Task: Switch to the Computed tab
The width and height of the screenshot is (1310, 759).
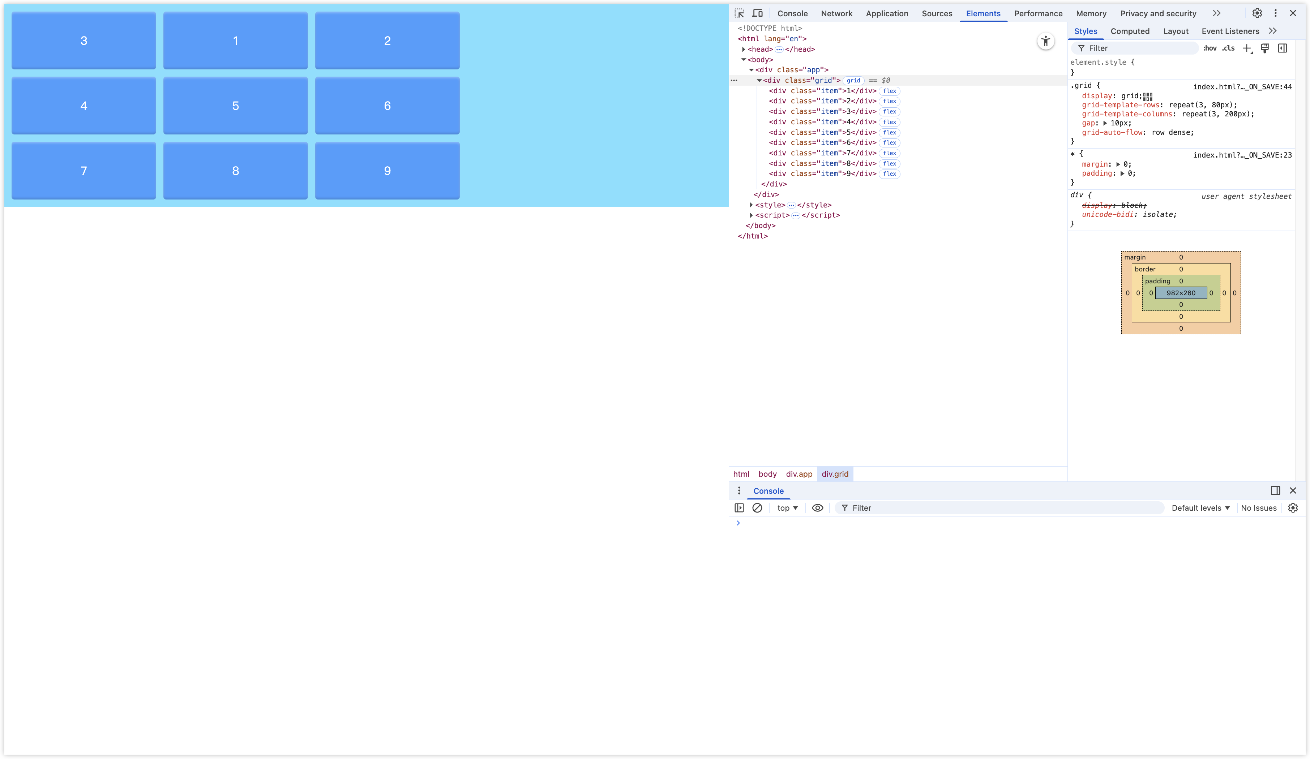Action: [x=1130, y=31]
